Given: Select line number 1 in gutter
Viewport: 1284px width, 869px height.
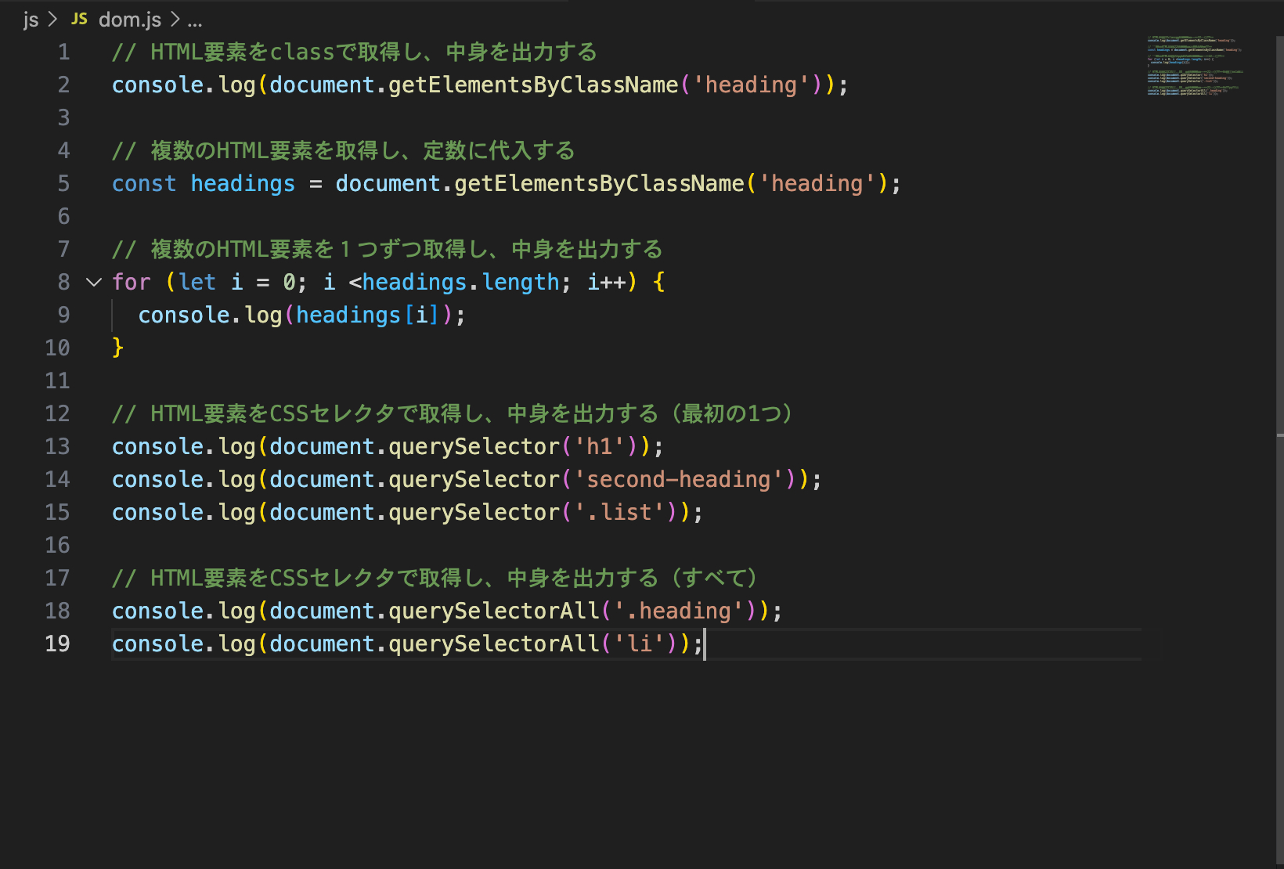Looking at the screenshot, I should (63, 52).
